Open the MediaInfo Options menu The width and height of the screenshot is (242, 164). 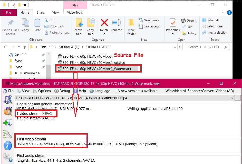pos(42,91)
